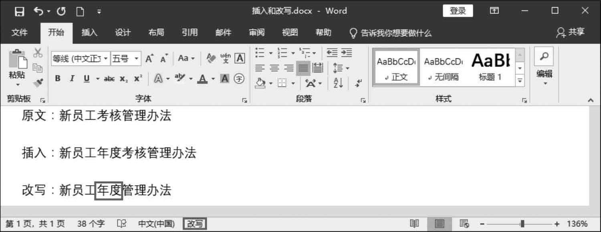601x232 pixels.
Task: Open the font name dropdown 等线
Action: pyautogui.click(x=81, y=59)
